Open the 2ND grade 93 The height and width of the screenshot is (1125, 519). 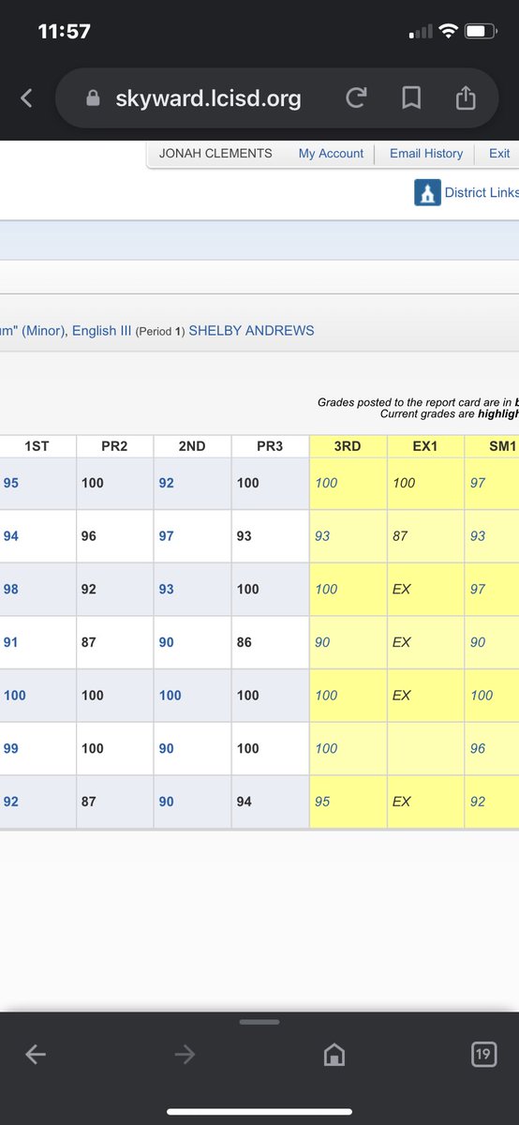click(166, 589)
